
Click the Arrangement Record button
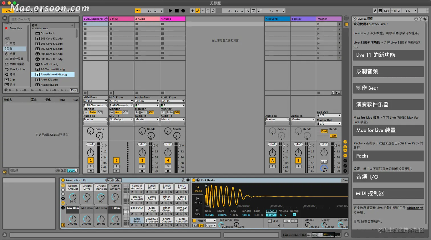(183, 11)
